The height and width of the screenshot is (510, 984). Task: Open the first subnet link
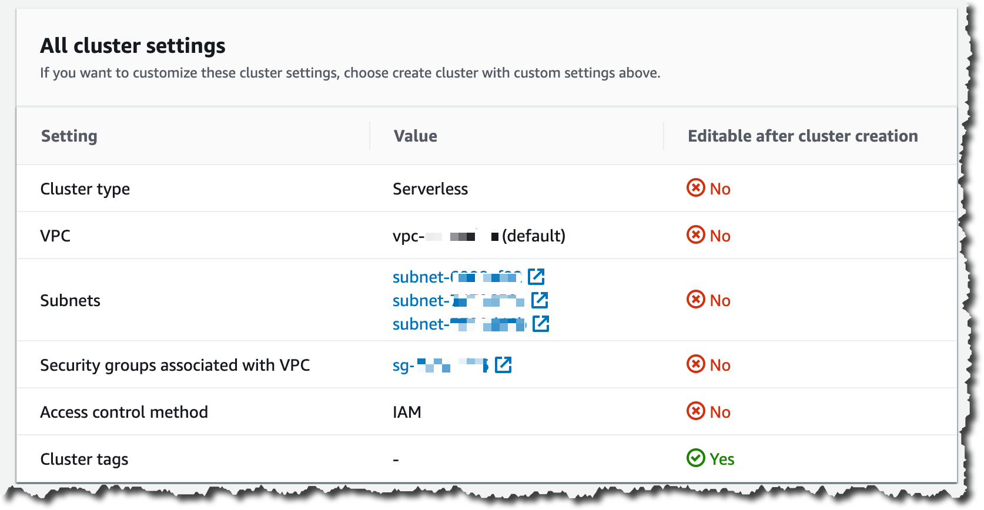click(x=456, y=277)
